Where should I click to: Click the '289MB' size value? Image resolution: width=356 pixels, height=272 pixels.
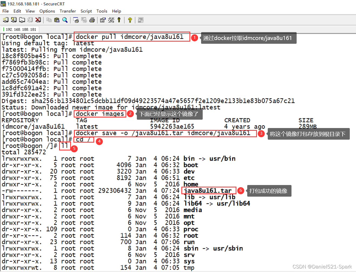coord(308,126)
